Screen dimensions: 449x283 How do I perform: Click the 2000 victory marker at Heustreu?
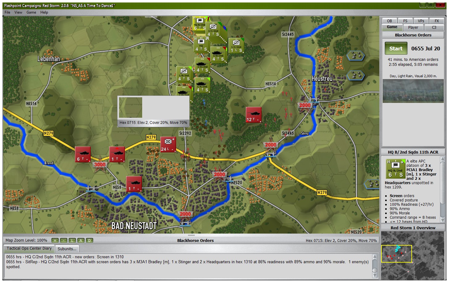305,105
